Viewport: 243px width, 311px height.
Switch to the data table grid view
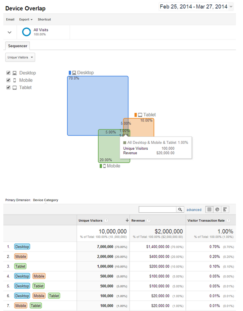click(210, 210)
